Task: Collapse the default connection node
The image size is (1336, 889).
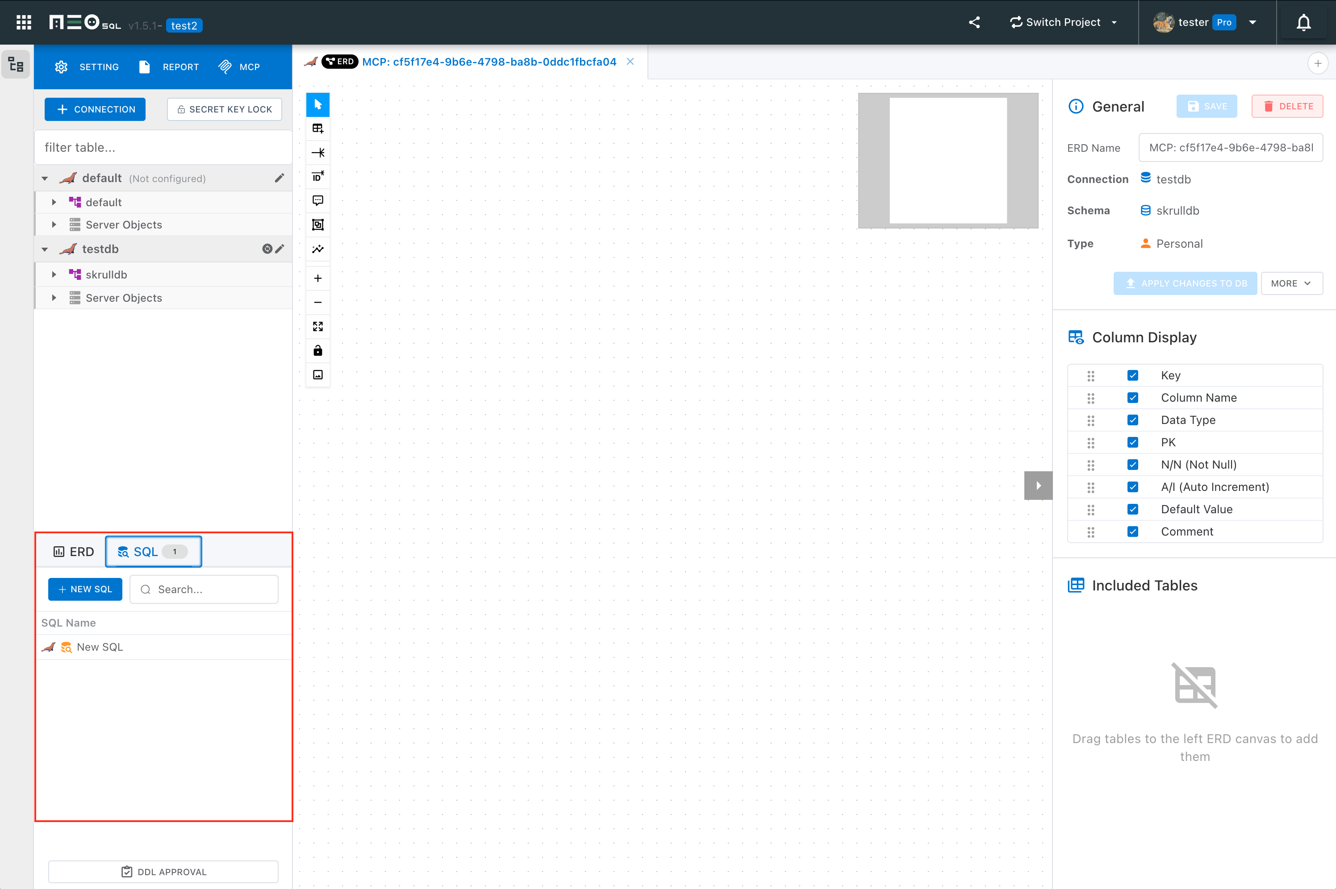Action: point(45,179)
